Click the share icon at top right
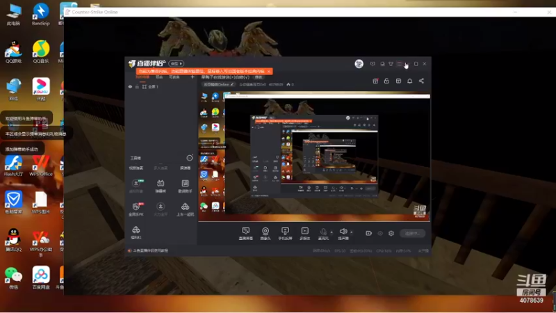This screenshot has height=313, width=556. click(421, 81)
